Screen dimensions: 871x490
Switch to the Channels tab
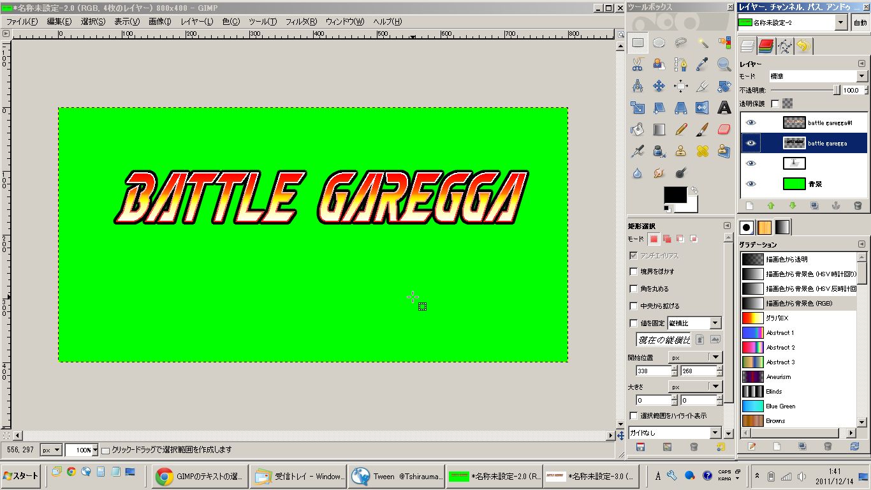766,46
